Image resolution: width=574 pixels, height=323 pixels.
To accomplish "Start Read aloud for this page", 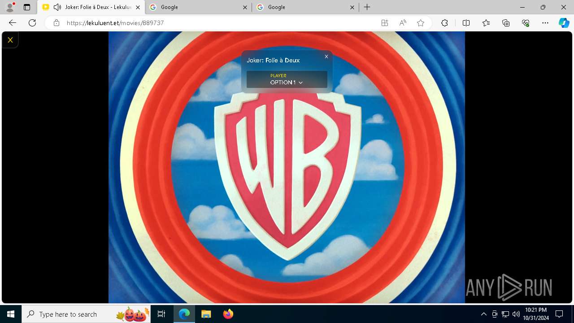I will click(403, 23).
